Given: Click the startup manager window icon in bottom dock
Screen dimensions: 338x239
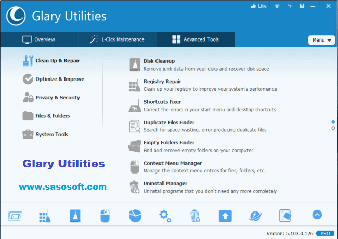Looking at the screenshot, I should click(15, 216).
